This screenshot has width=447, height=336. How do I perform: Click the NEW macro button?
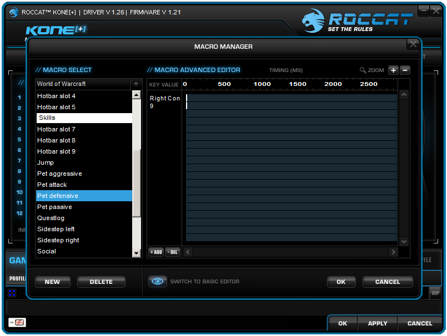(52, 282)
